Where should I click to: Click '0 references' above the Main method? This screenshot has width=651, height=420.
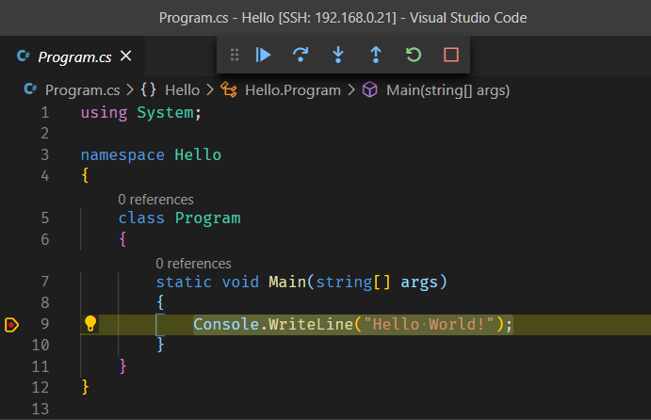[193, 264]
